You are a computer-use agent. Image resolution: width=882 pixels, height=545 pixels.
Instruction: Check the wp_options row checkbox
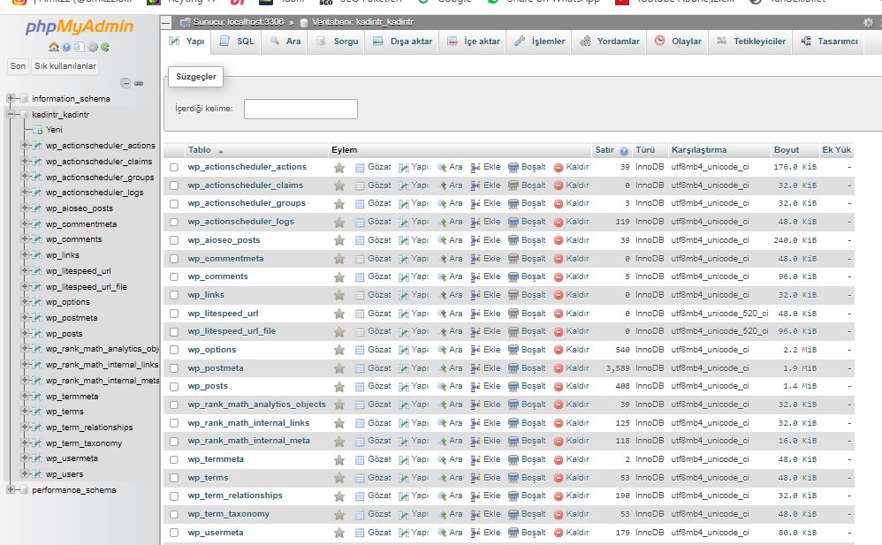pos(174,350)
